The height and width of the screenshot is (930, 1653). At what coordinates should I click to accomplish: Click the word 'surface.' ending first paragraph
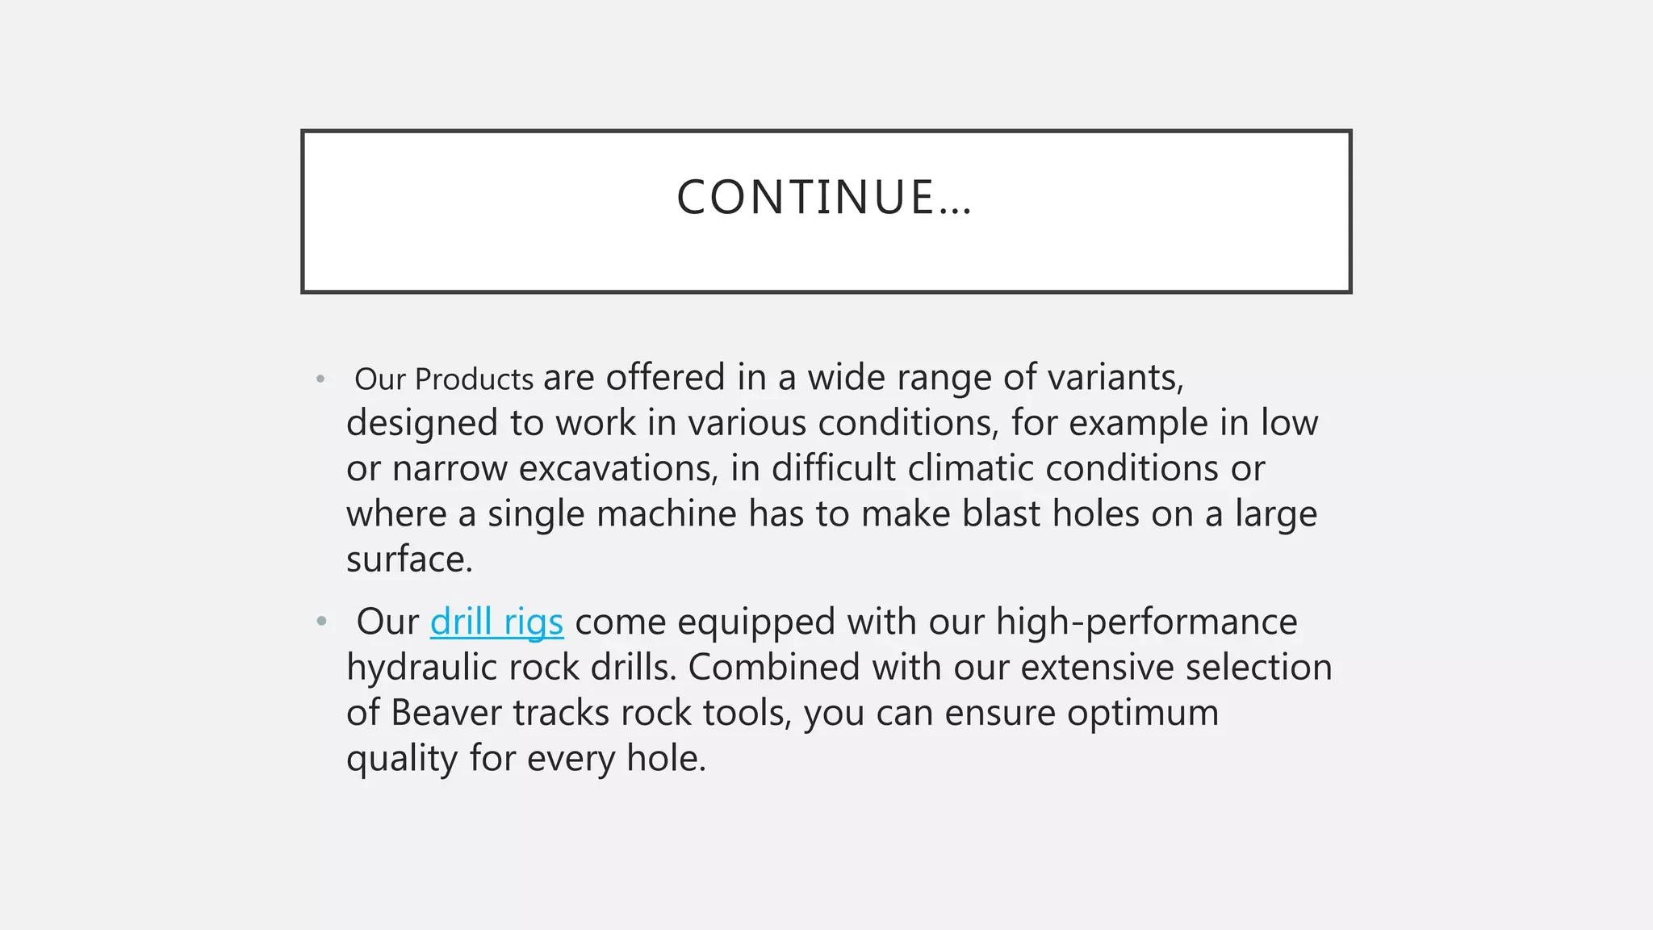(409, 559)
